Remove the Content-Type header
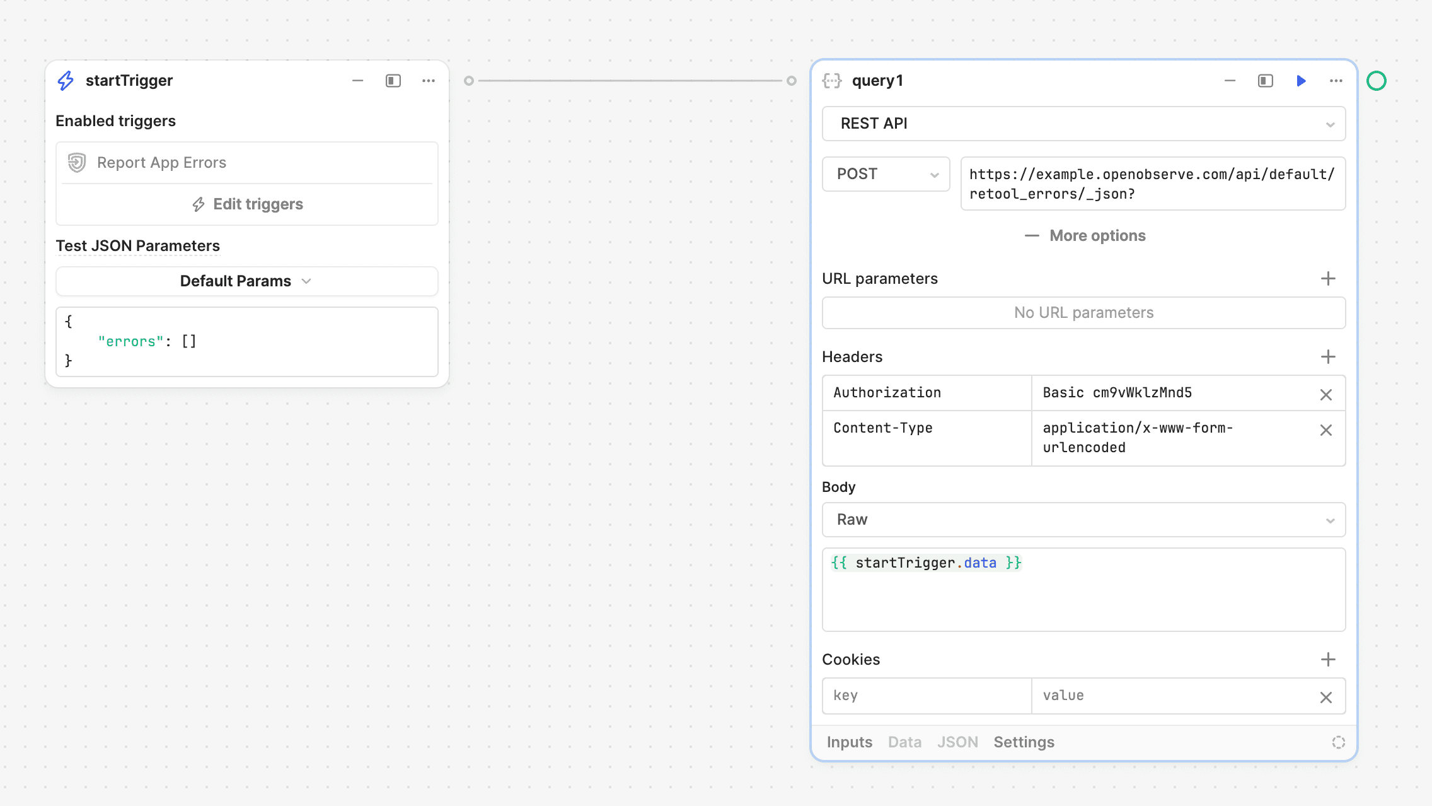 pyautogui.click(x=1327, y=430)
